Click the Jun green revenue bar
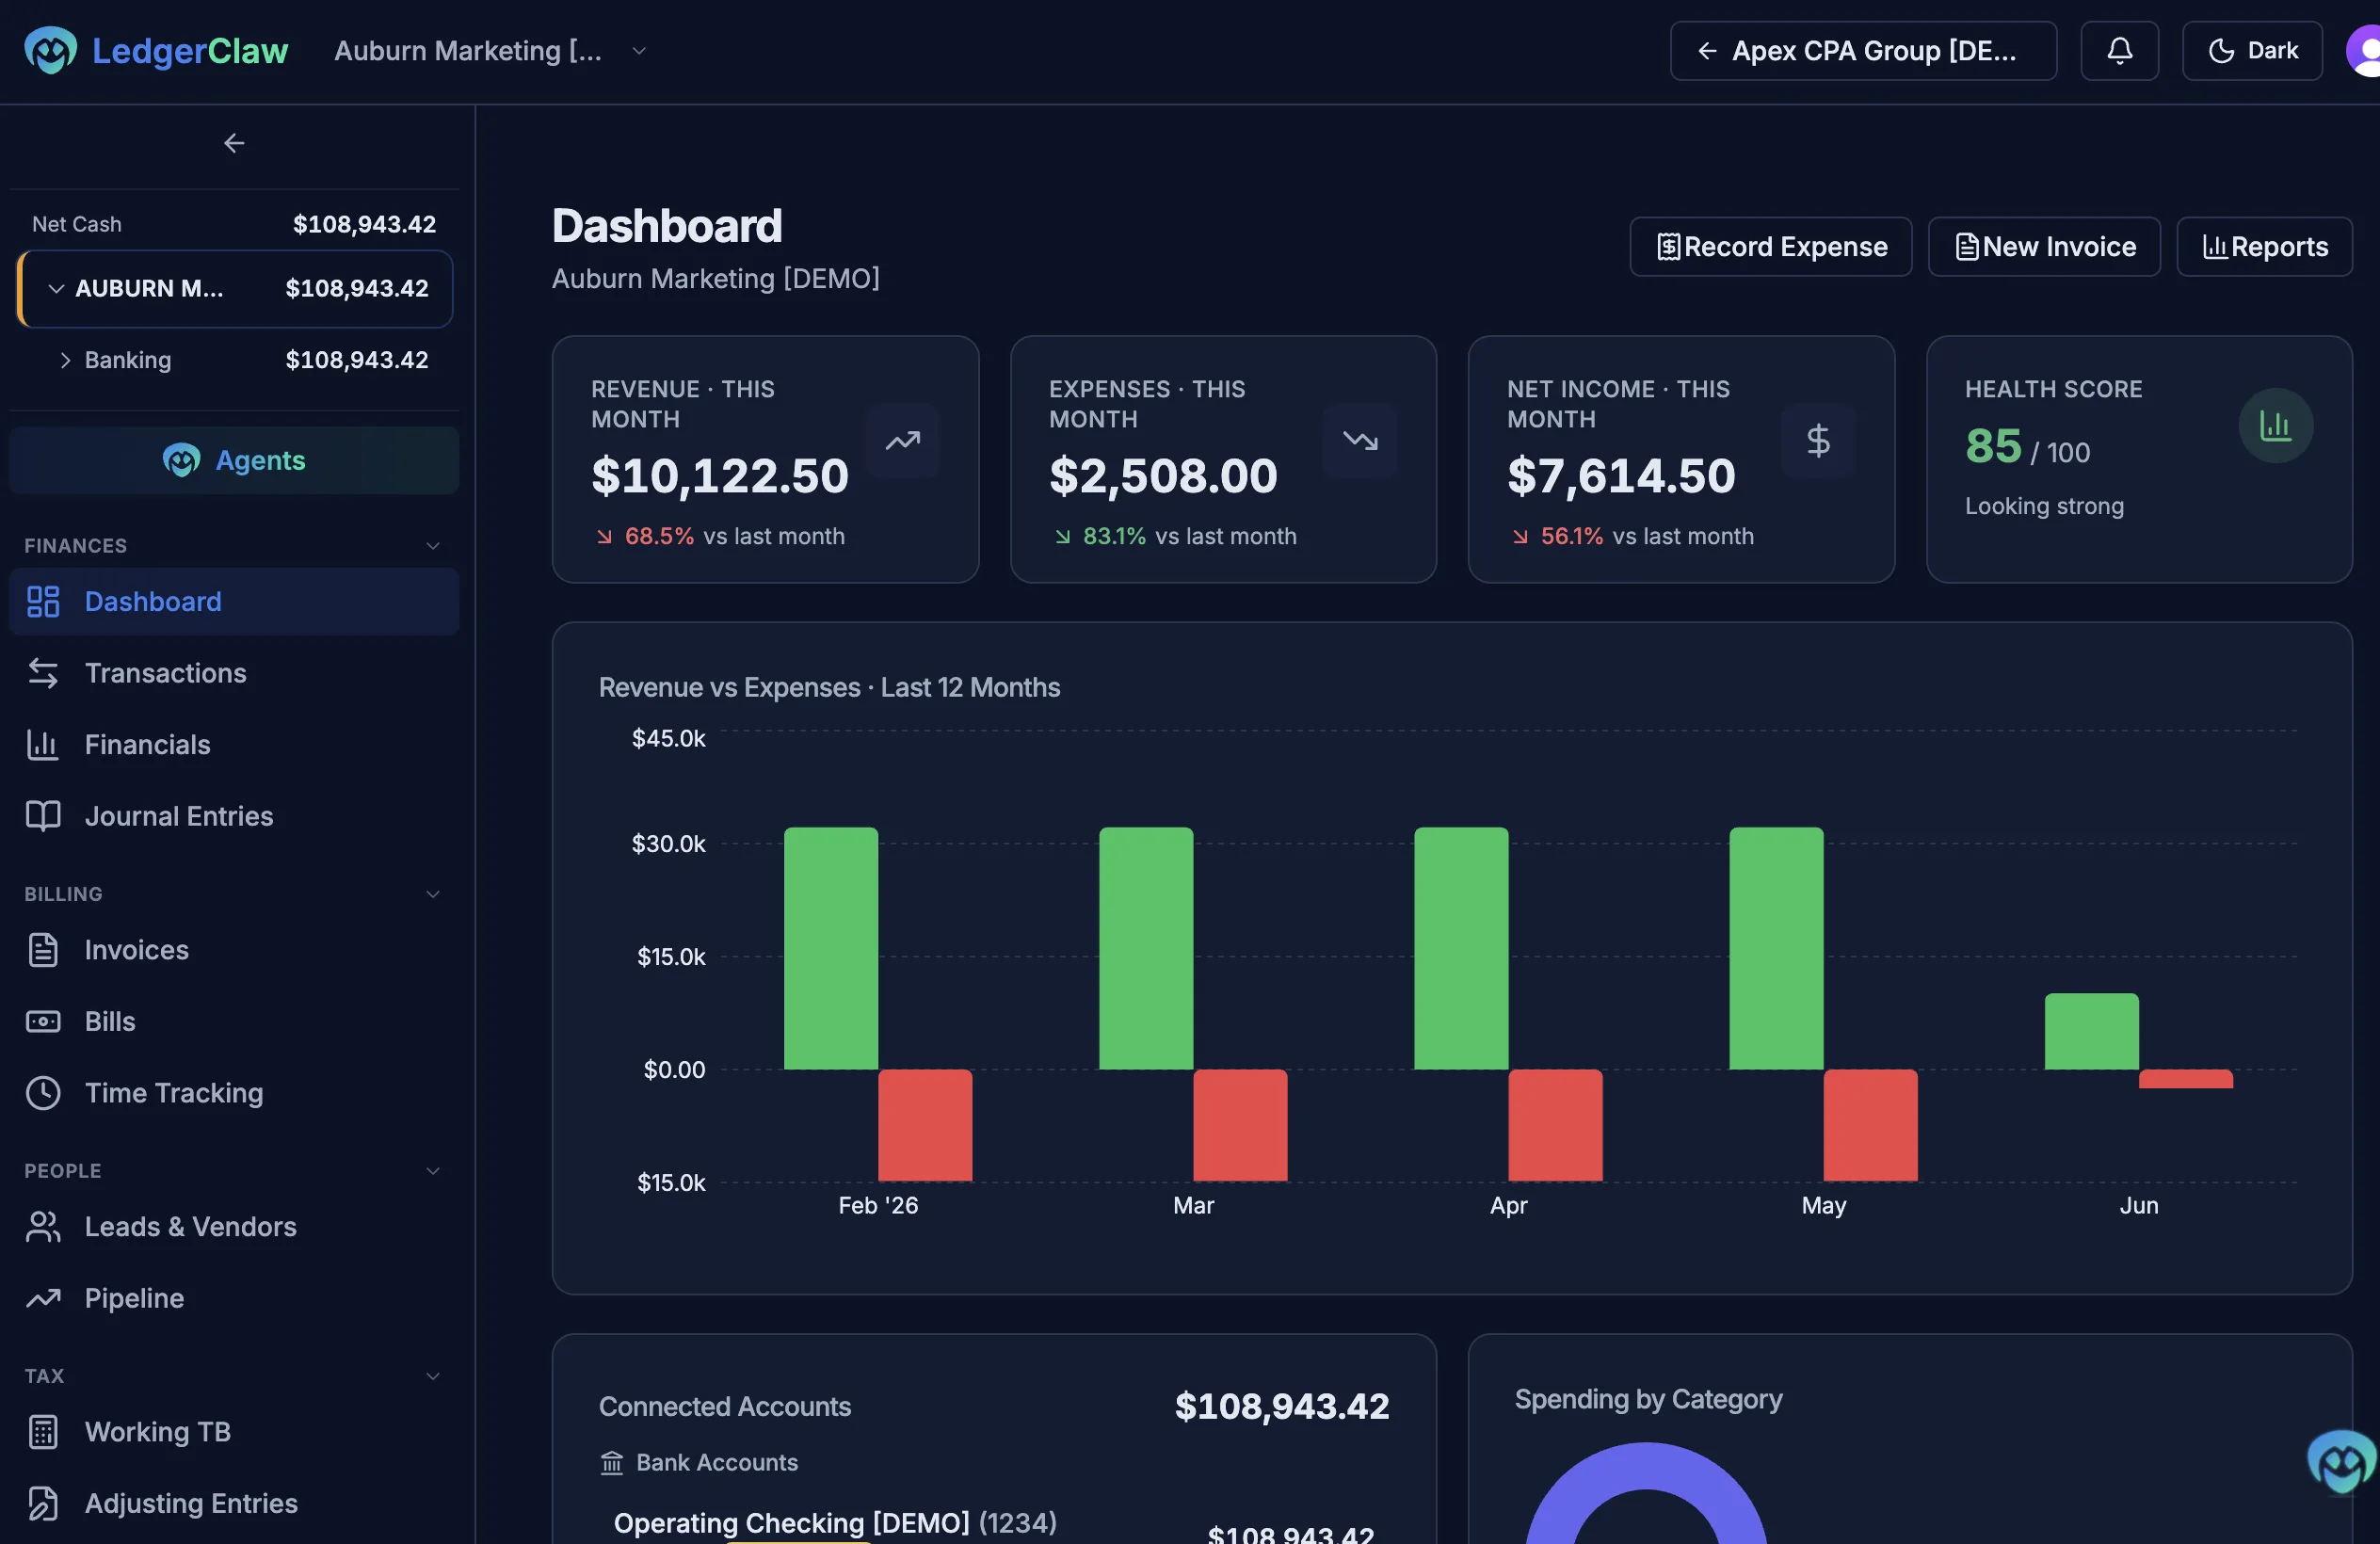This screenshot has height=1544, width=2380. [x=2091, y=1031]
